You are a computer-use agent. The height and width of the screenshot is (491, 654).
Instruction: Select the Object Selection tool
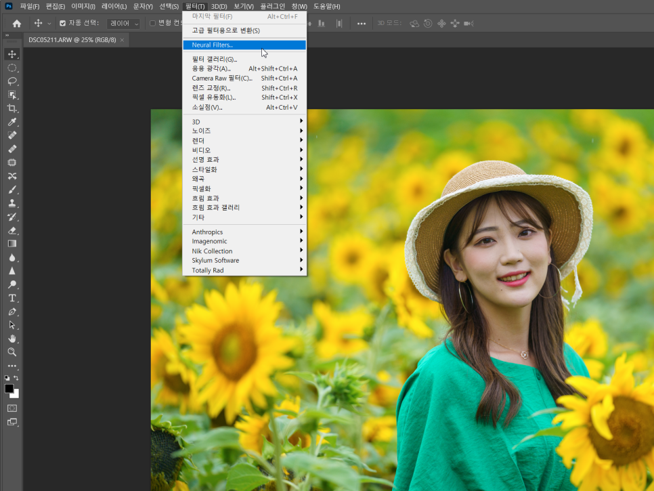12,95
